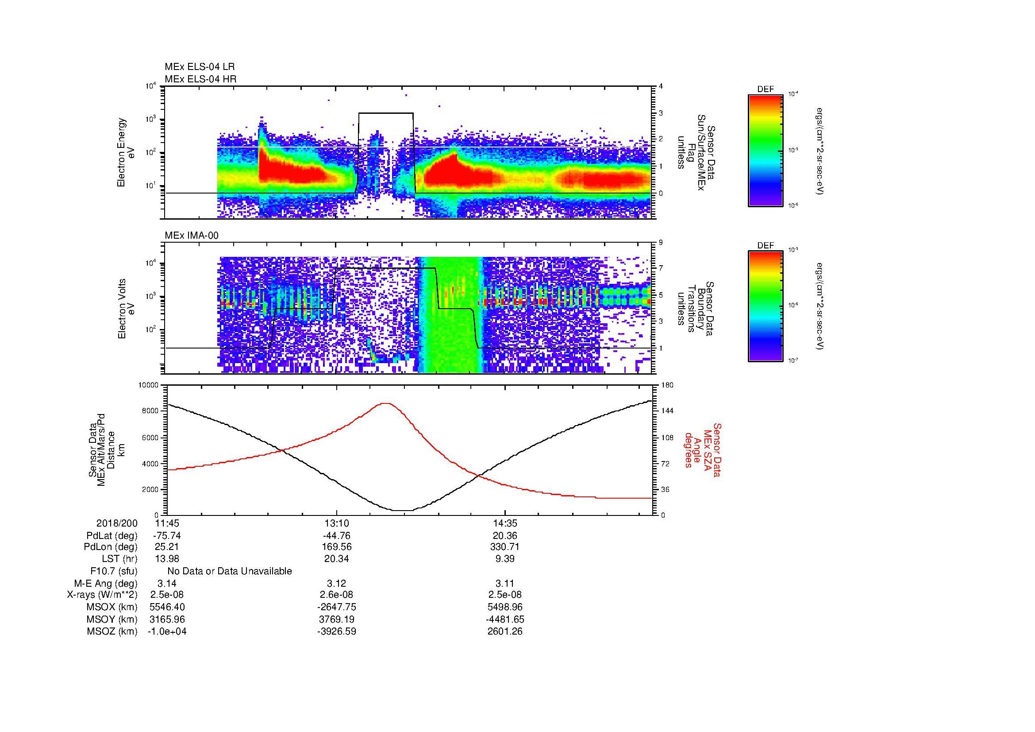Image resolution: width=1035 pixels, height=732 pixels.
Task: Click the PdLat value 20.36
Action: (505, 536)
